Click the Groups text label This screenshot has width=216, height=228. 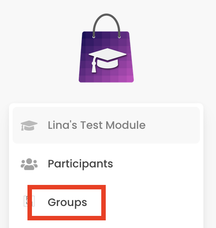pyautogui.click(x=67, y=203)
